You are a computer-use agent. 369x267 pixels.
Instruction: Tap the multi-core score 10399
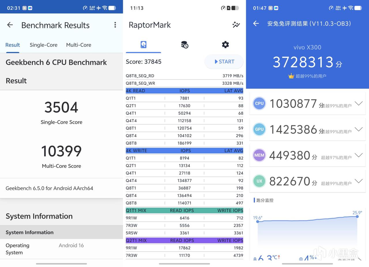click(x=61, y=151)
